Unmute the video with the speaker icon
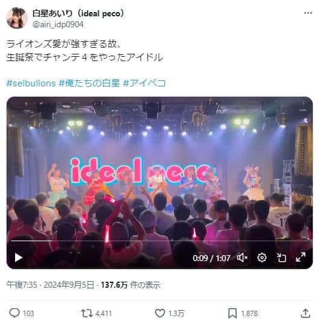320x324 pixels. (x=242, y=258)
